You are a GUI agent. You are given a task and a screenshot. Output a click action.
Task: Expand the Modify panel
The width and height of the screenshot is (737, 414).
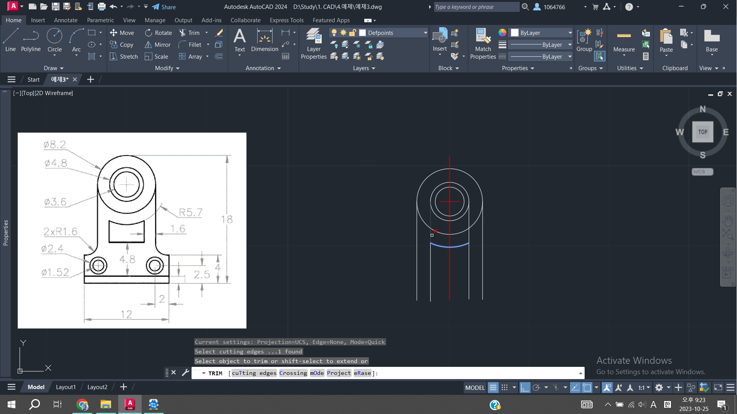167,68
